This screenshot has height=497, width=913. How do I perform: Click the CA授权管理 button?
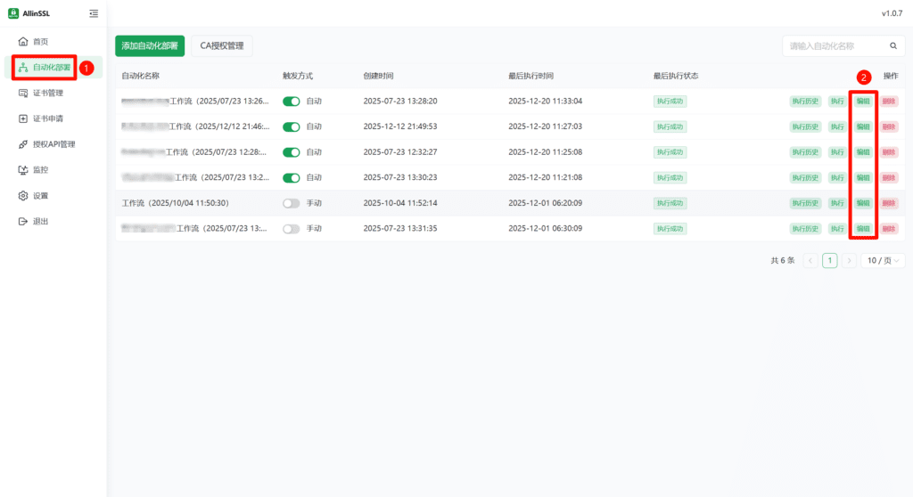pyautogui.click(x=222, y=45)
